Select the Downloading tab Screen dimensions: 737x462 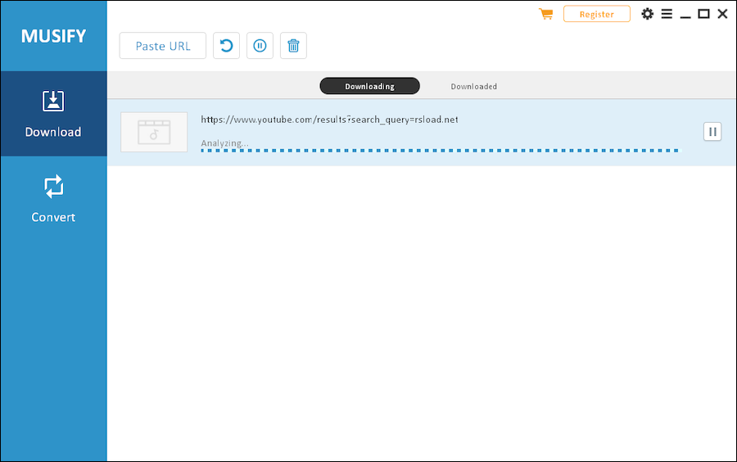[369, 86]
